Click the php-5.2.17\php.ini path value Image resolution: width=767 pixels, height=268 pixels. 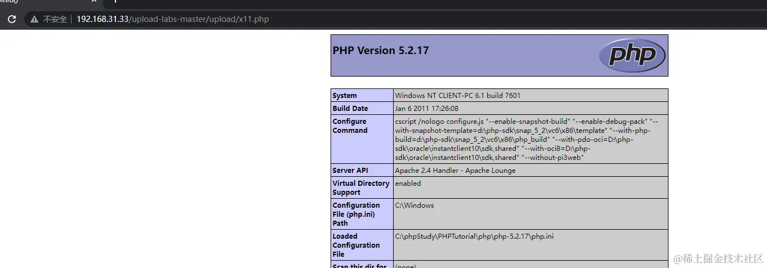474,236
